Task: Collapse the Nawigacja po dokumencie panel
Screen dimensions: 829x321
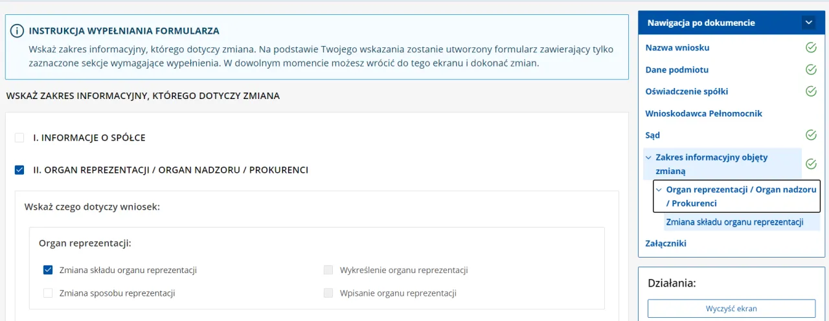Action: 808,23
